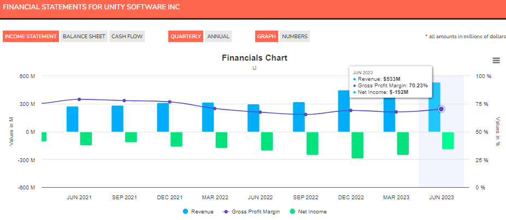506x220 pixels.
Task: Select the Quarterly period option
Action: [x=186, y=37]
